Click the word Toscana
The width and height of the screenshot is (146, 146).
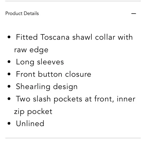click(55, 37)
